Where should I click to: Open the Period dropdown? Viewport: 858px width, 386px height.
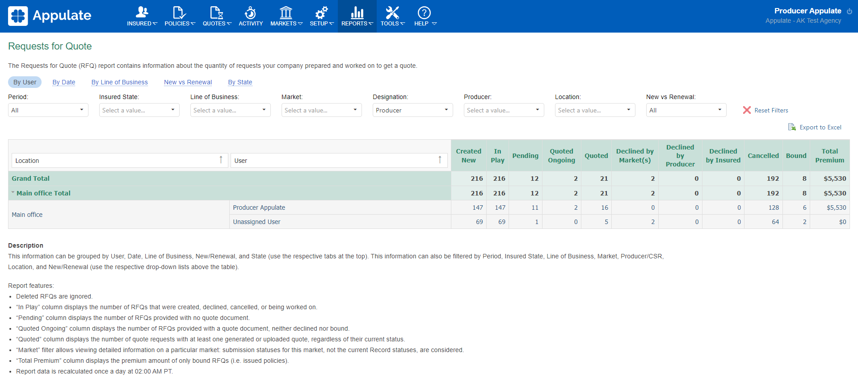(x=48, y=110)
